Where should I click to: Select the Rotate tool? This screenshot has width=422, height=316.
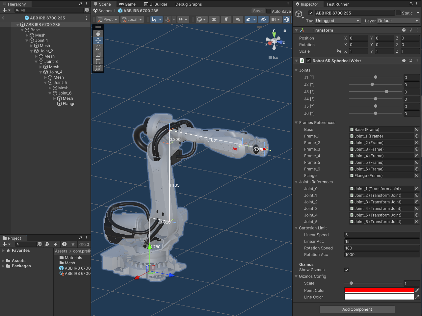click(x=98, y=47)
